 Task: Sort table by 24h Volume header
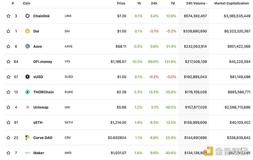coord(196,3)
